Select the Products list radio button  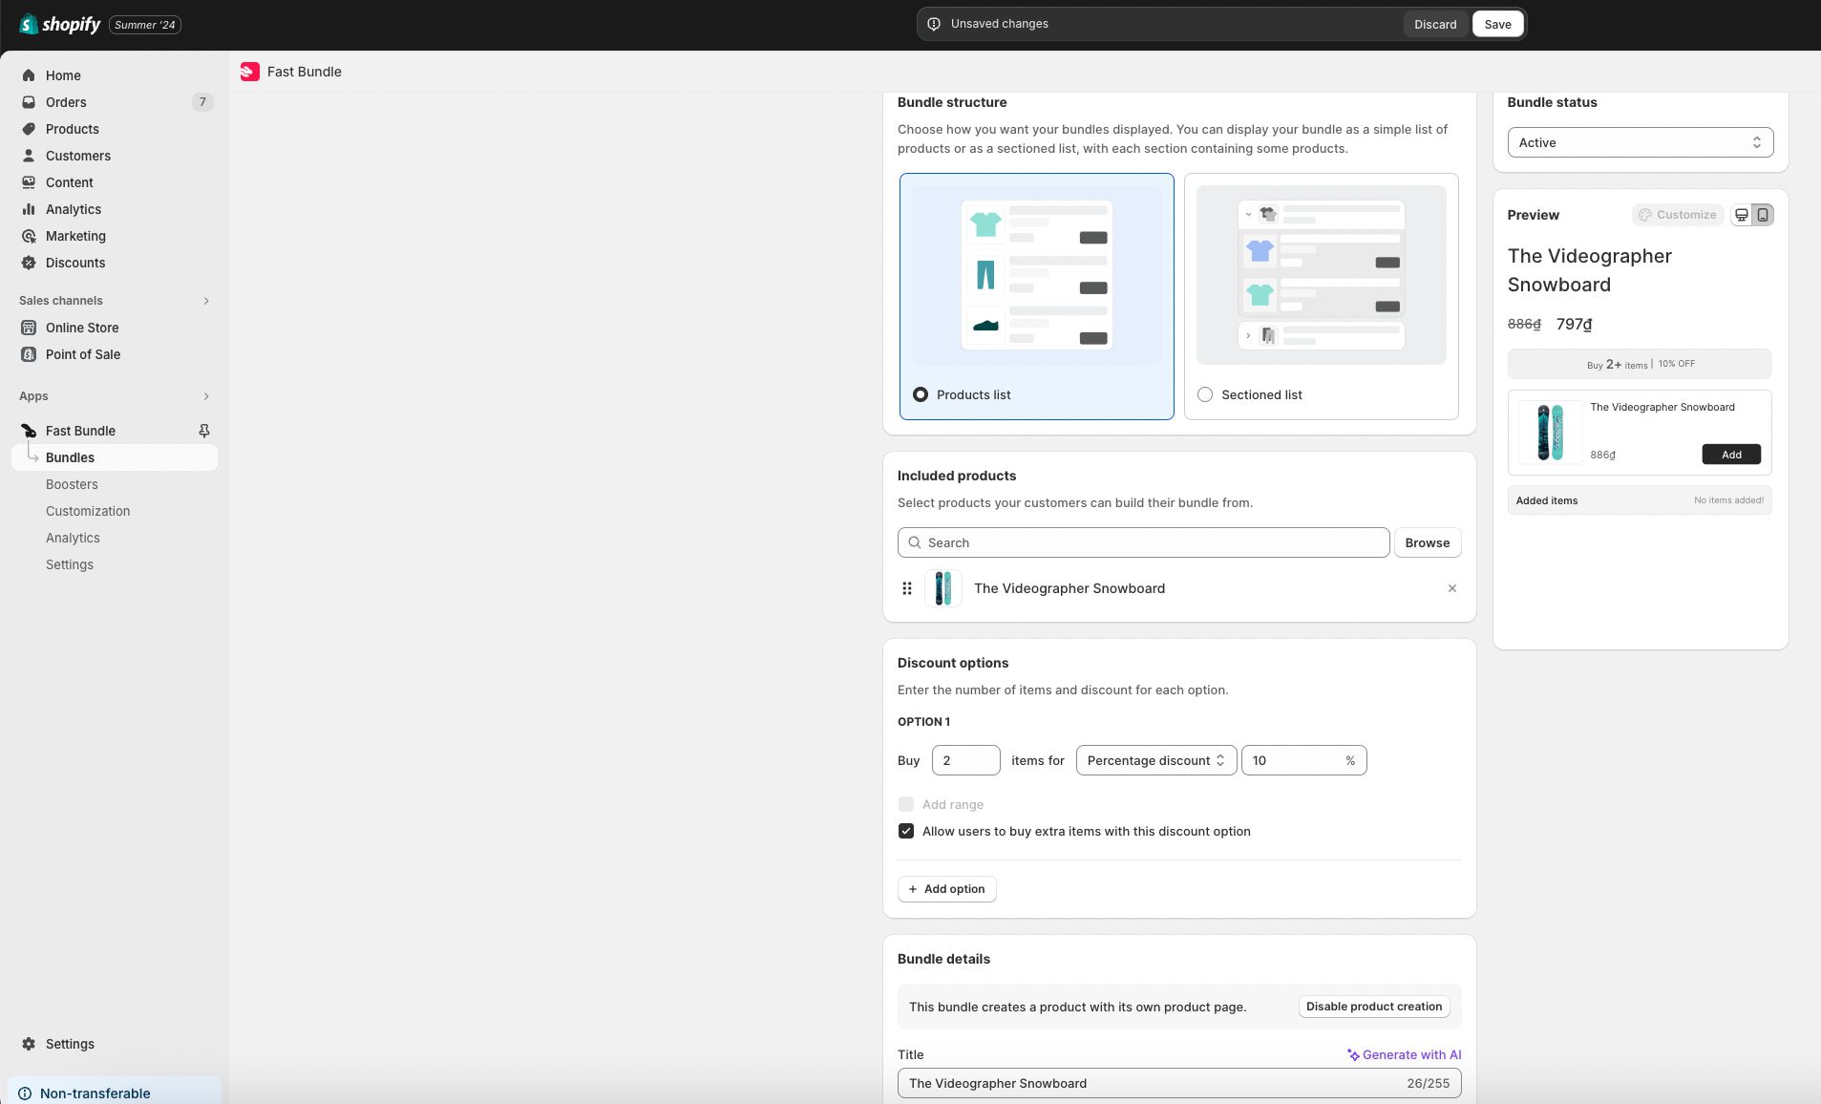[921, 394]
